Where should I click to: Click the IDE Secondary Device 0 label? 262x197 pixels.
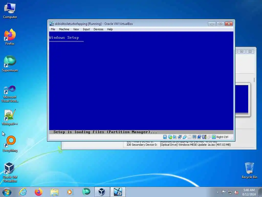pyautogui.click(x=142, y=145)
